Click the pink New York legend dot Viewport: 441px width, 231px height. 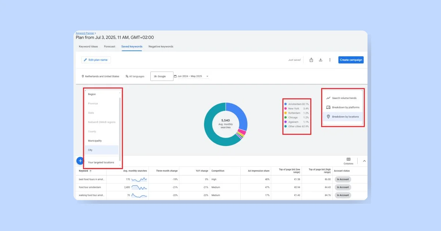click(x=286, y=109)
